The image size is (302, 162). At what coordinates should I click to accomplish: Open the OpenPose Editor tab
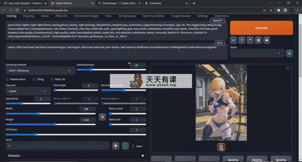tap(153, 16)
